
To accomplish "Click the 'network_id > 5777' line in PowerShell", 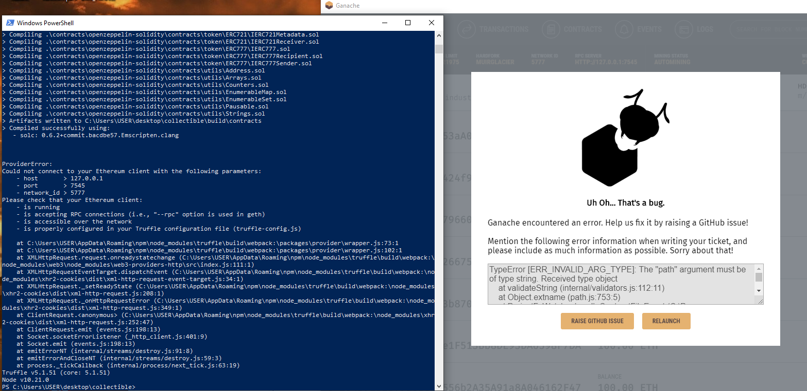I will pyautogui.click(x=50, y=193).
